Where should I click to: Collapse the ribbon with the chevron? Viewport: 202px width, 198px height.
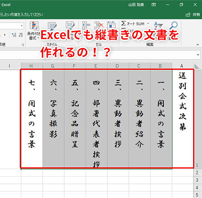[198, 44]
